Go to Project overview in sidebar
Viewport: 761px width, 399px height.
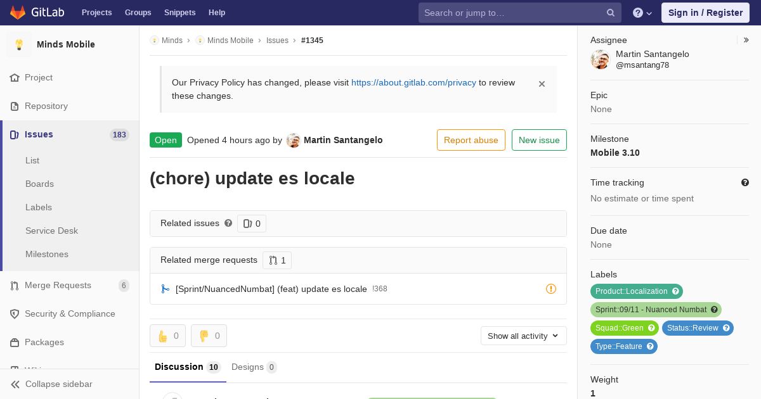click(39, 77)
